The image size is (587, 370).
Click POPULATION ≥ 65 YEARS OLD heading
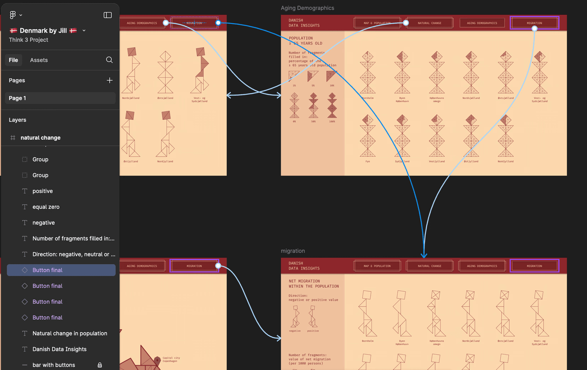click(306, 41)
